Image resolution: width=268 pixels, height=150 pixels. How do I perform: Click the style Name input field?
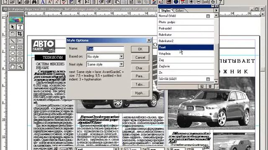point(105,49)
